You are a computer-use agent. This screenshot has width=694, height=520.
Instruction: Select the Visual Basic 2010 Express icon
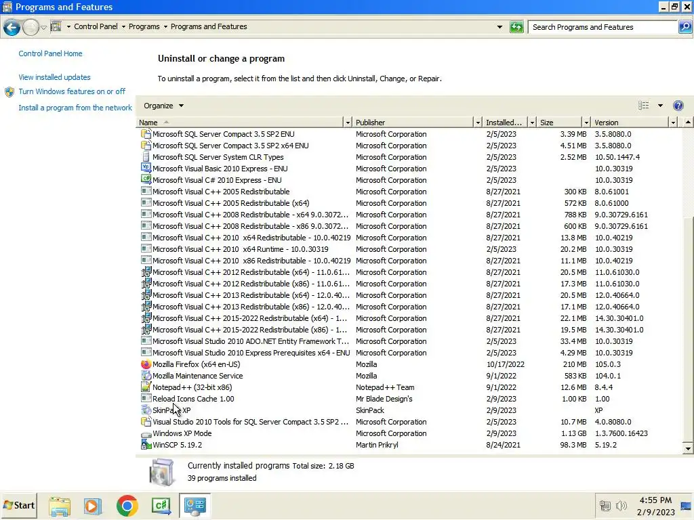(146, 169)
